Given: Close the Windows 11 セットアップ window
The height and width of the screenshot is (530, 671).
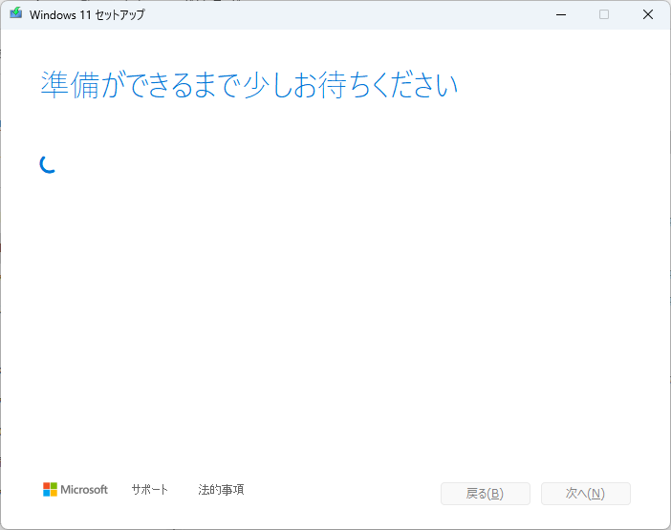Looking at the screenshot, I should pos(648,14).
